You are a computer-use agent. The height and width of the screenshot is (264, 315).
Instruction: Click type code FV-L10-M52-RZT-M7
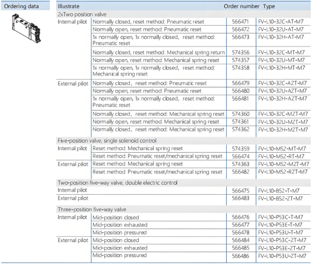click(283, 171)
